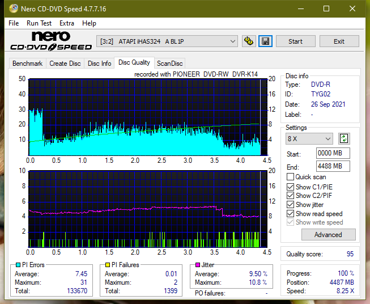Click the Start button
Viewport: 370px width, 304px height.
coord(295,41)
